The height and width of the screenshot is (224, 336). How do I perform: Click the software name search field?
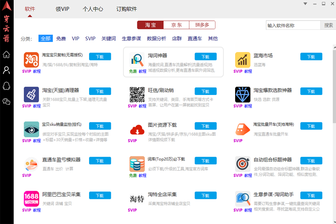293,26
